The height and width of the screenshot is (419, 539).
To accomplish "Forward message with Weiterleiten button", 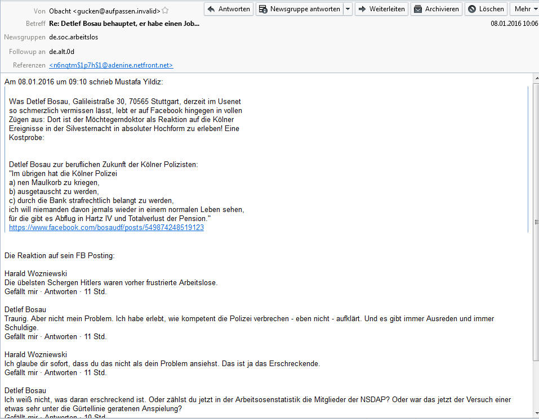I will (x=381, y=9).
